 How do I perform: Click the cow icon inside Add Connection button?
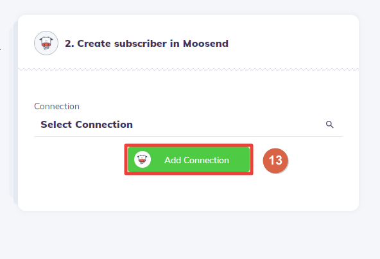coord(142,159)
